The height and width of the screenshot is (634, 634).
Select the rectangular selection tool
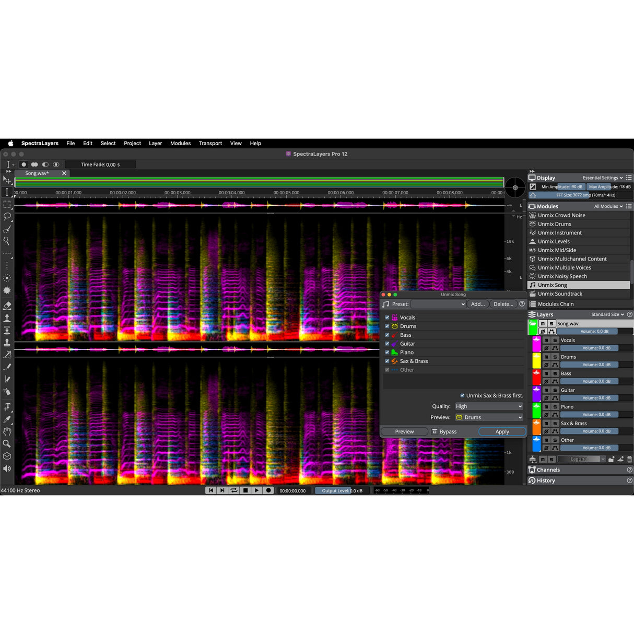7,204
